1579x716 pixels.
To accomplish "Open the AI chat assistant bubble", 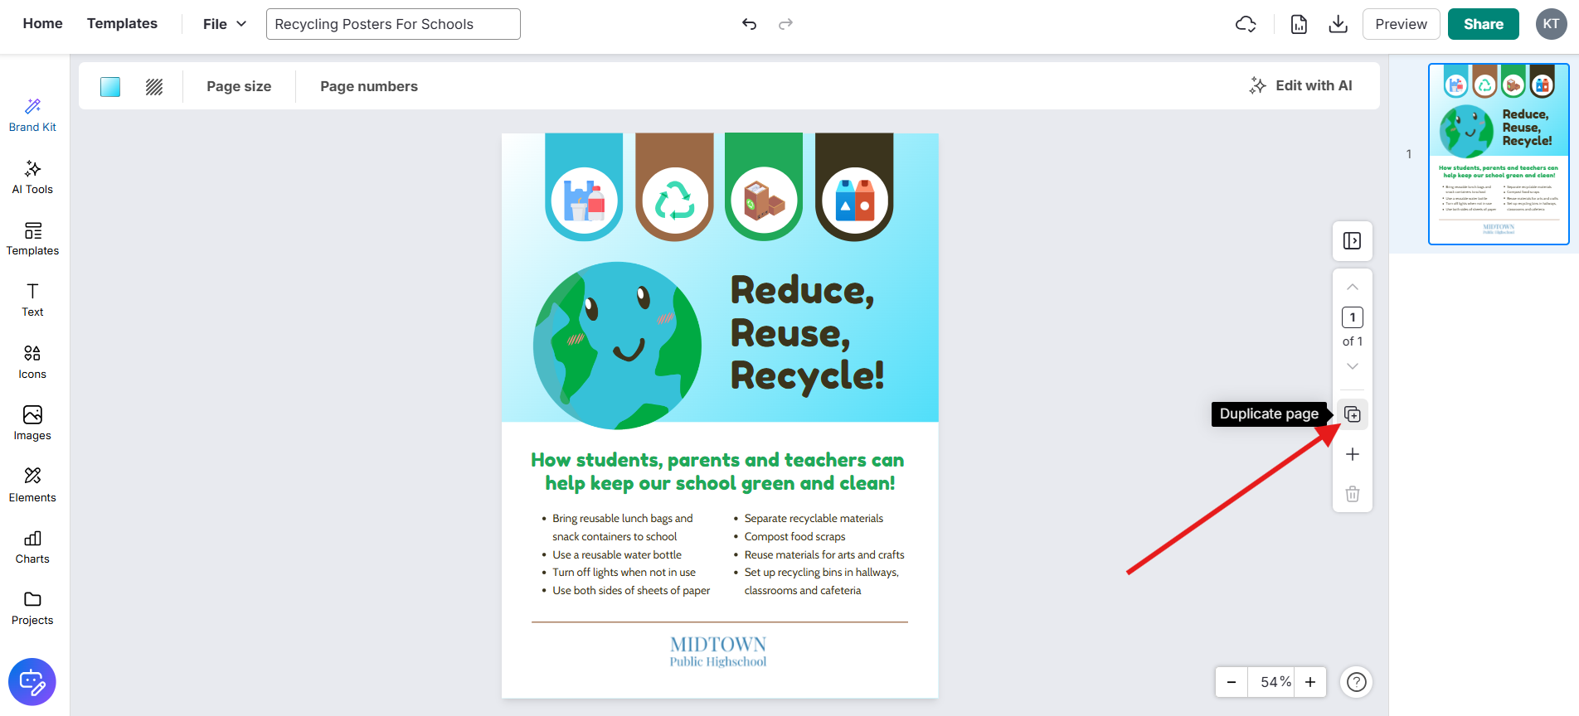I will [32, 682].
